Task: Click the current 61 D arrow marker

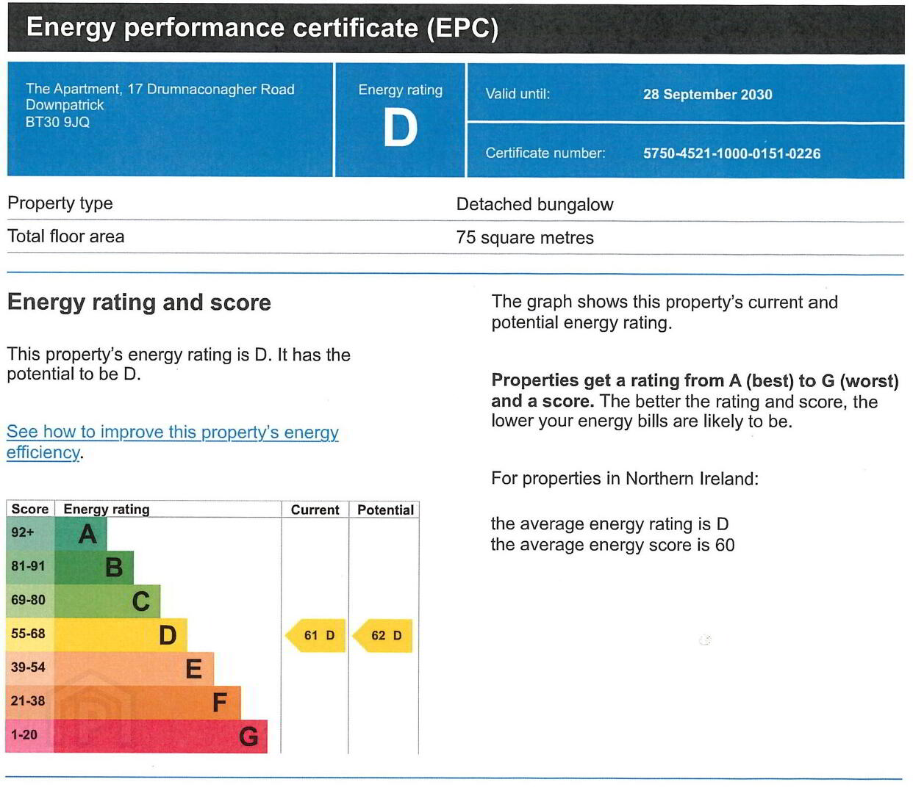Action: [315, 635]
